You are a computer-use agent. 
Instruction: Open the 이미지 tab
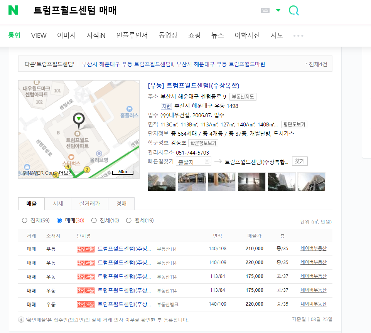[x=66, y=35]
